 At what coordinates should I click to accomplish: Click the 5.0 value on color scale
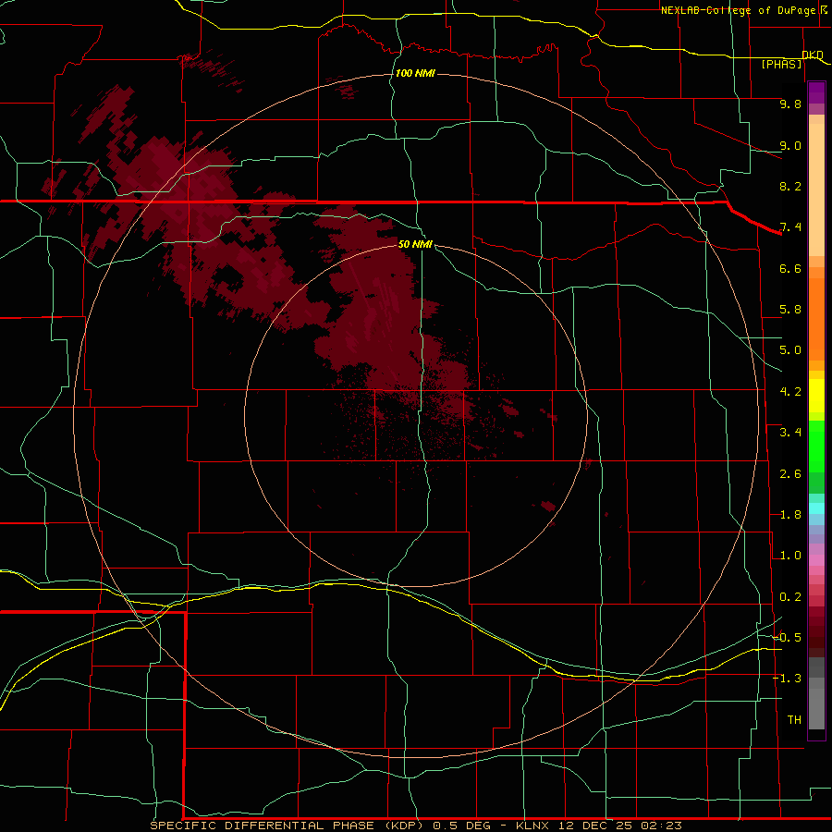click(790, 350)
